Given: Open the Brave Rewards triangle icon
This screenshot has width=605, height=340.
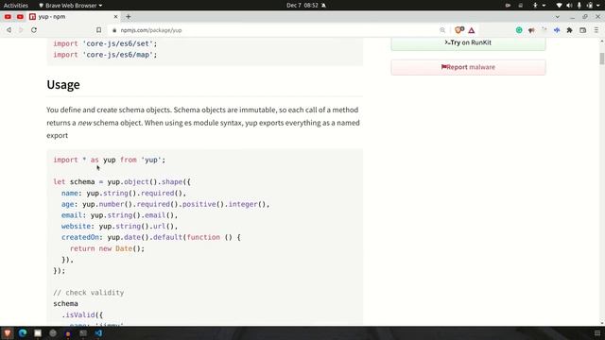Looking at the screenshot, I should click(x=472, y=30).
